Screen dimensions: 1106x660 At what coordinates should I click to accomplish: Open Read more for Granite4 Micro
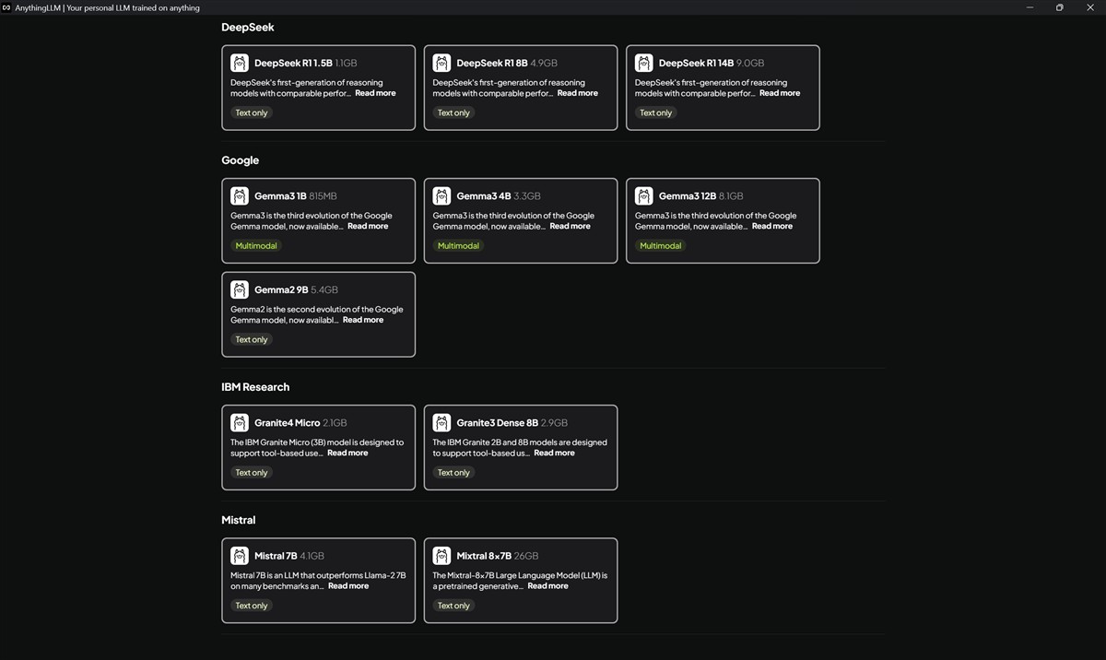(x=347, y=453)
